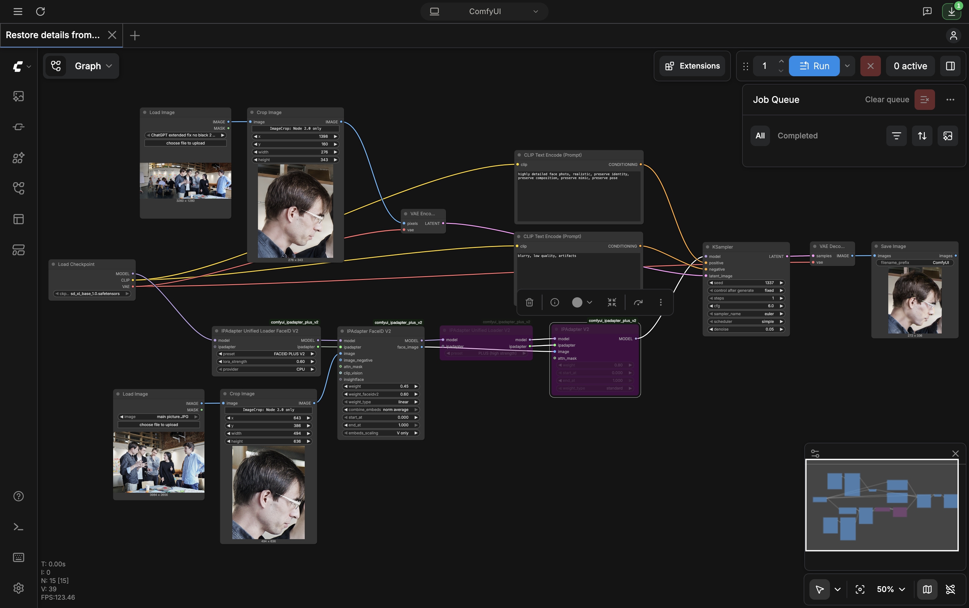Toggle the right side panel icon
Viewport: 969px width, 608px height.
click(950, 66)
